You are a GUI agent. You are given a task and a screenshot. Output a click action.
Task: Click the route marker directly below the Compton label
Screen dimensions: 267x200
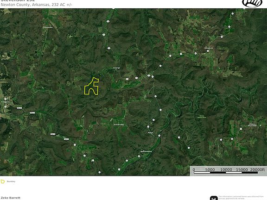[x=208, y=51]
